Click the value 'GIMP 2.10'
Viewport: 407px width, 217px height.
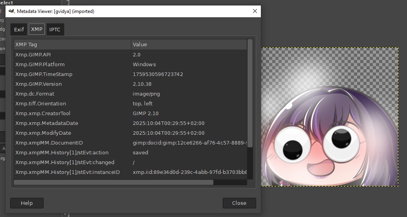tap(146, 114)
